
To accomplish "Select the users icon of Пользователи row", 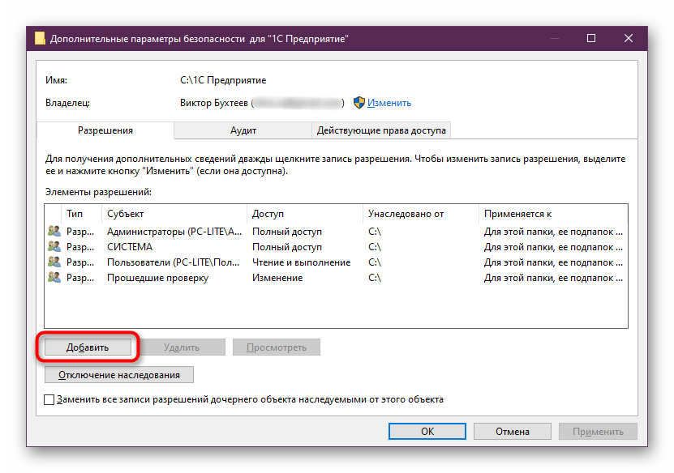I will pyautogui.click(x=54, y=262).
